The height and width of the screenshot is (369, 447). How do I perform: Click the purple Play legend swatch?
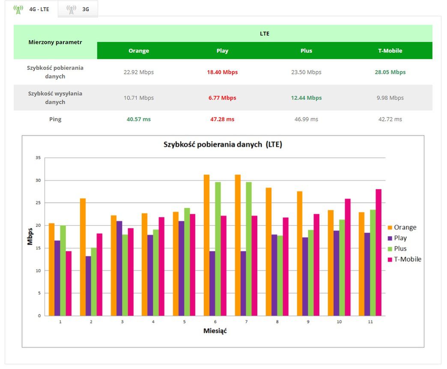pyautogui.click(x=390, y=238)
